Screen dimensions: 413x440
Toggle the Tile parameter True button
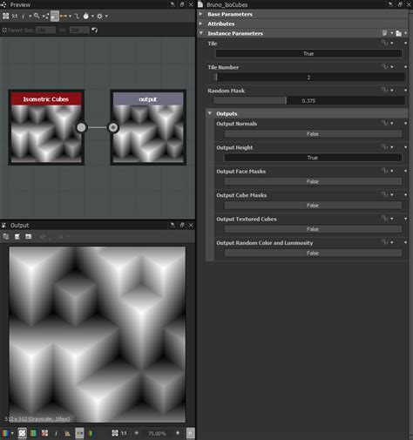pyautogui.click(x=308, y=53)
